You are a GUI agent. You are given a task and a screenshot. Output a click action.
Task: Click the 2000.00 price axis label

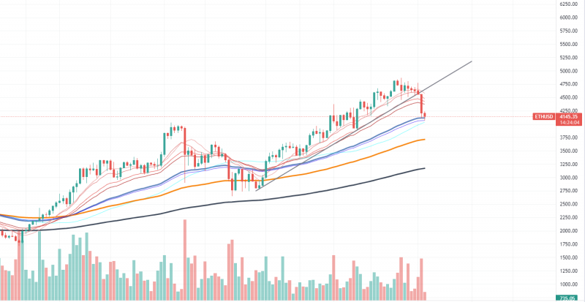click(568, 231)
